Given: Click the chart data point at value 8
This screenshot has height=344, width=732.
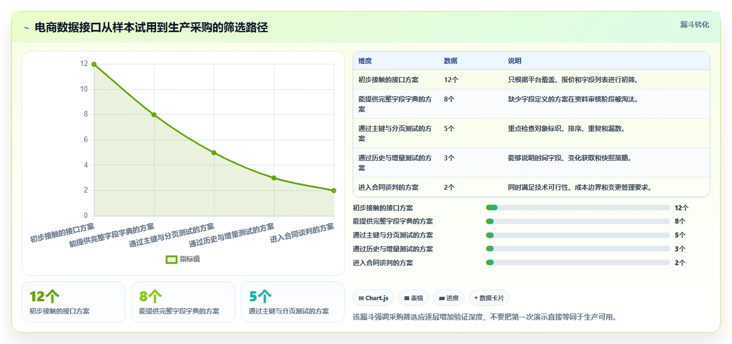Looking at the screenshot, I should 154,115.
